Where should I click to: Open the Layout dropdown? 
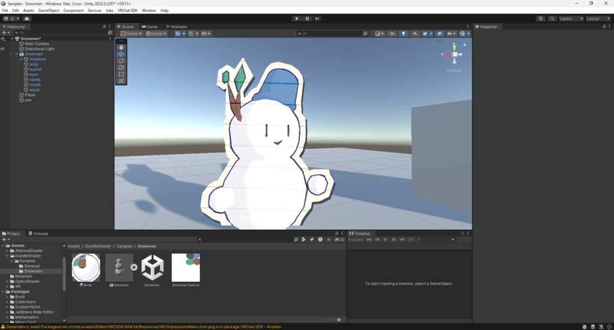[598, 19]
